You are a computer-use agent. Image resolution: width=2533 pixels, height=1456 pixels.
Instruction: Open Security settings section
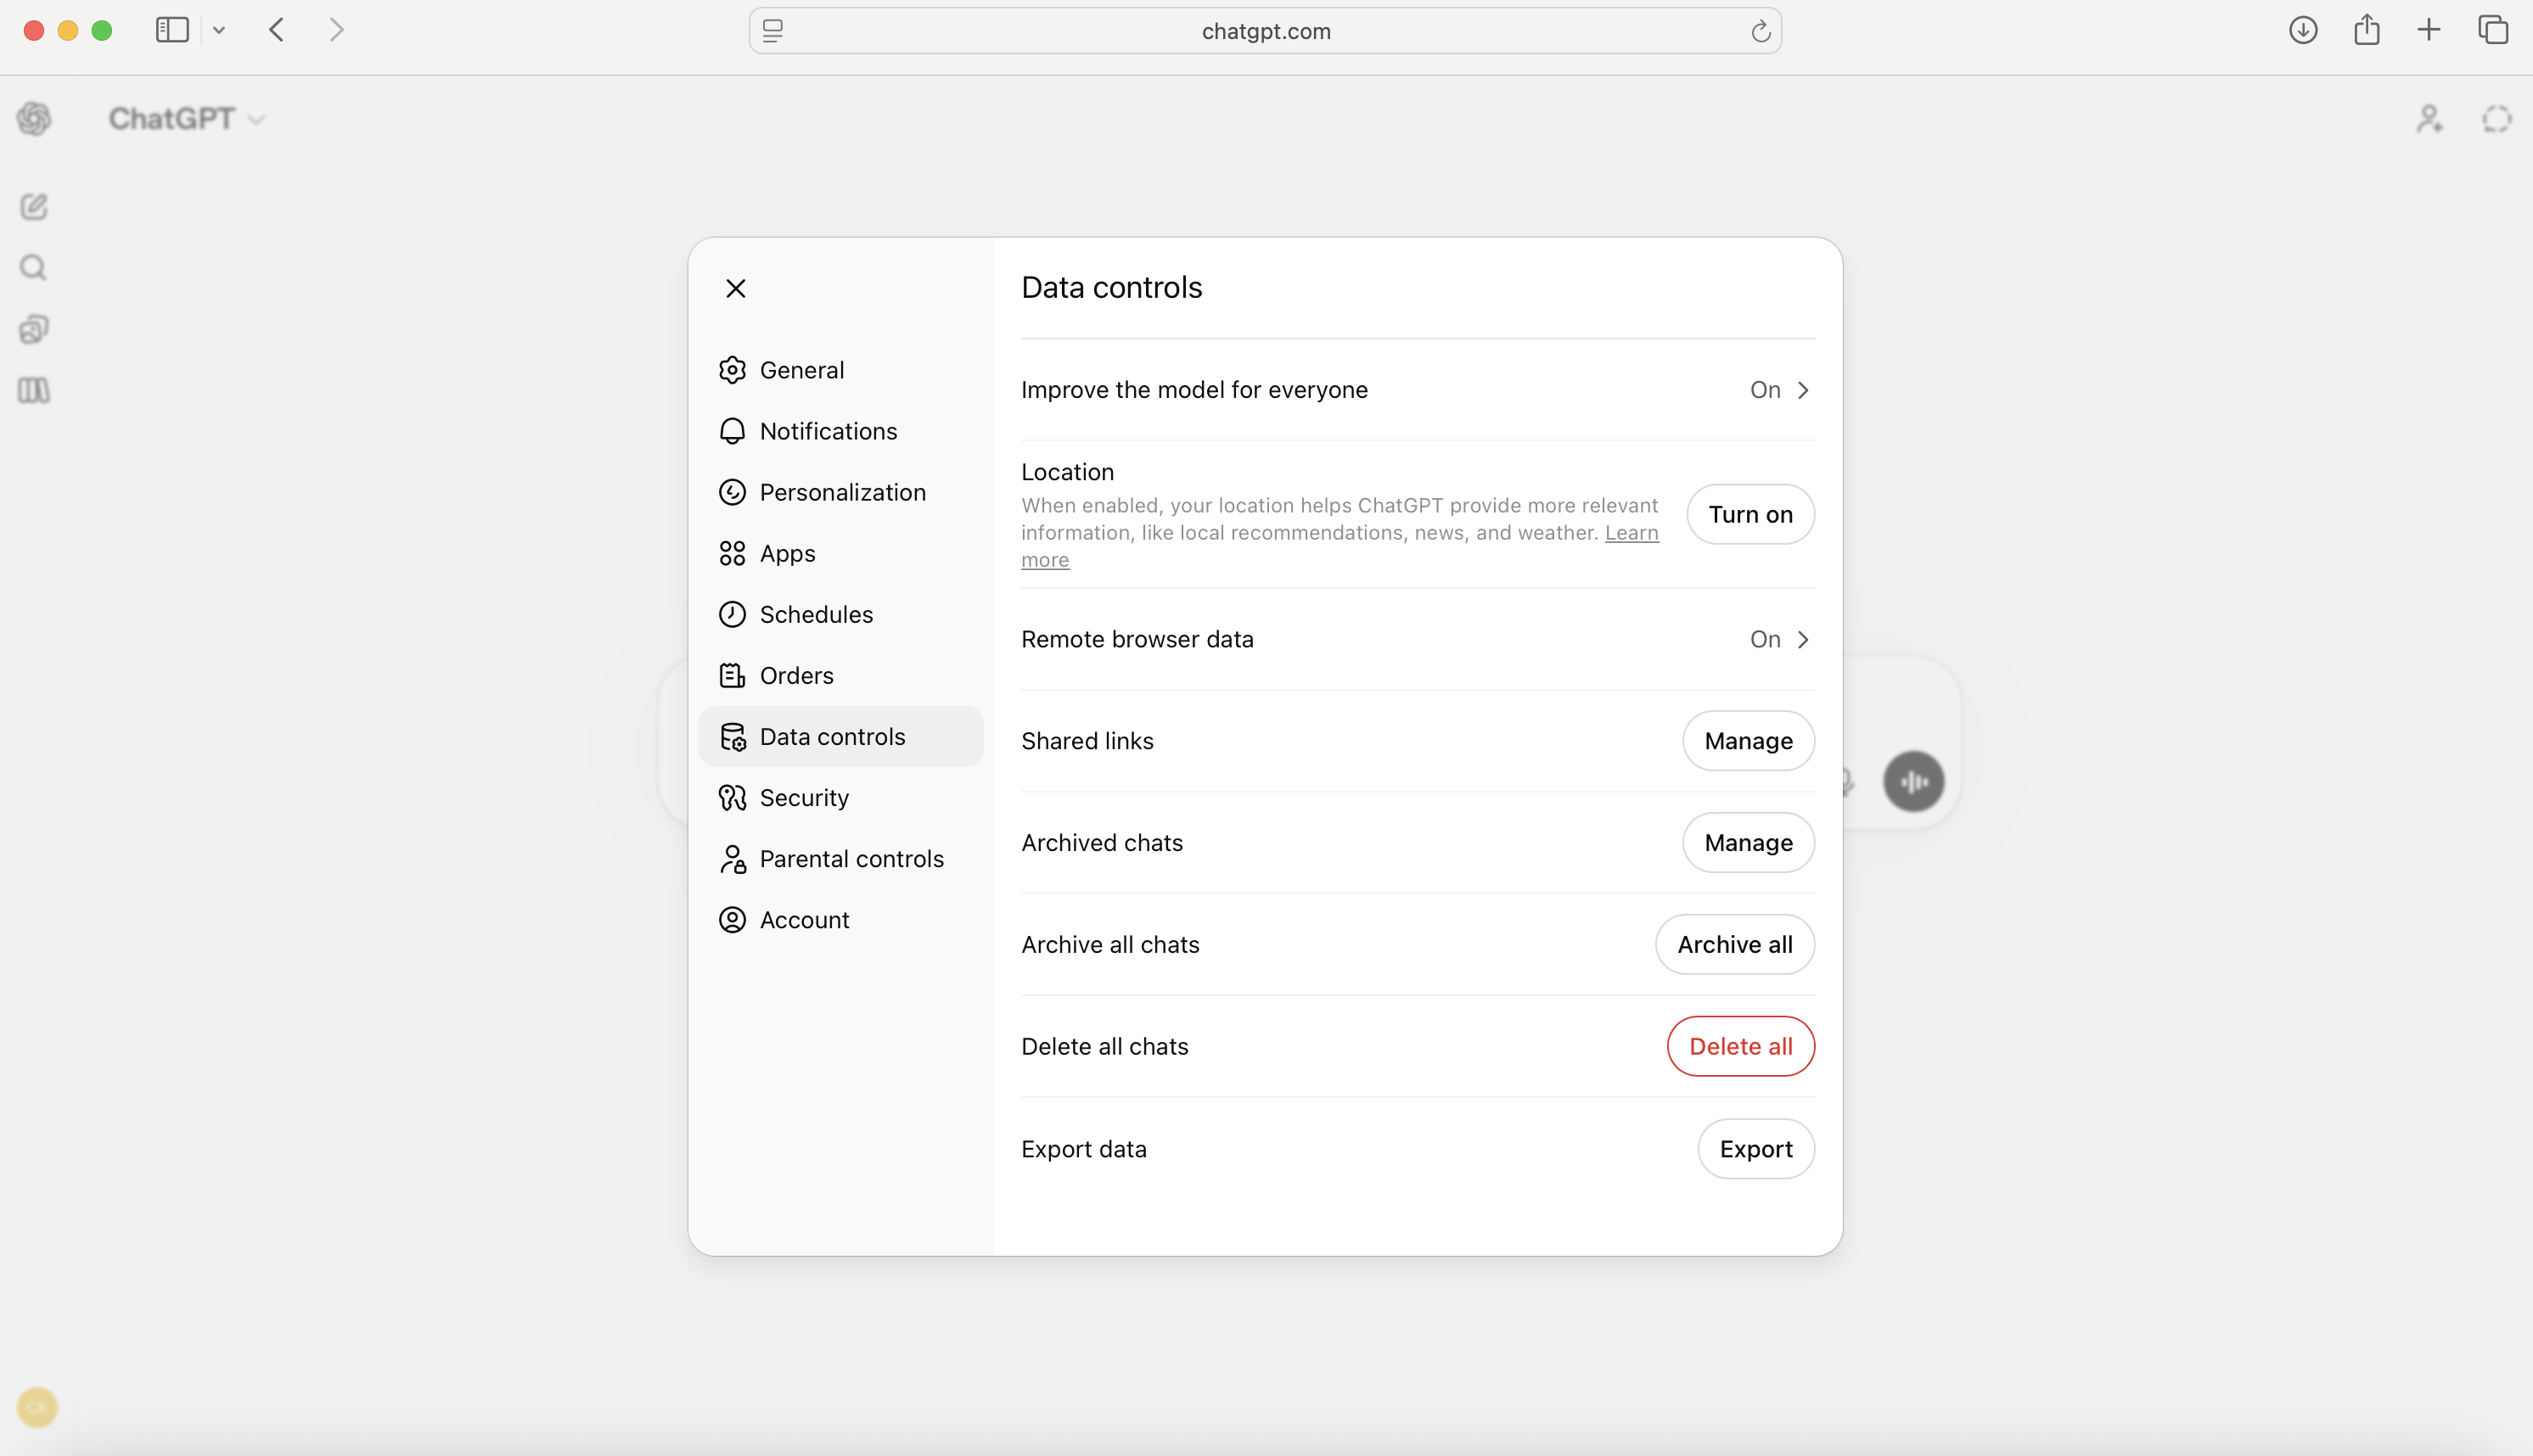tap(840, 797)
